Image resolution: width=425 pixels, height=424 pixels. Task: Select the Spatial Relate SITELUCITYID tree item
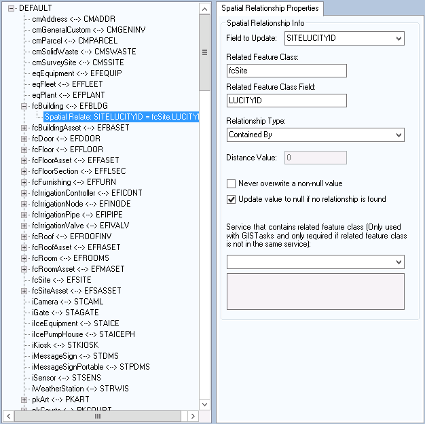tap(122, 117)
